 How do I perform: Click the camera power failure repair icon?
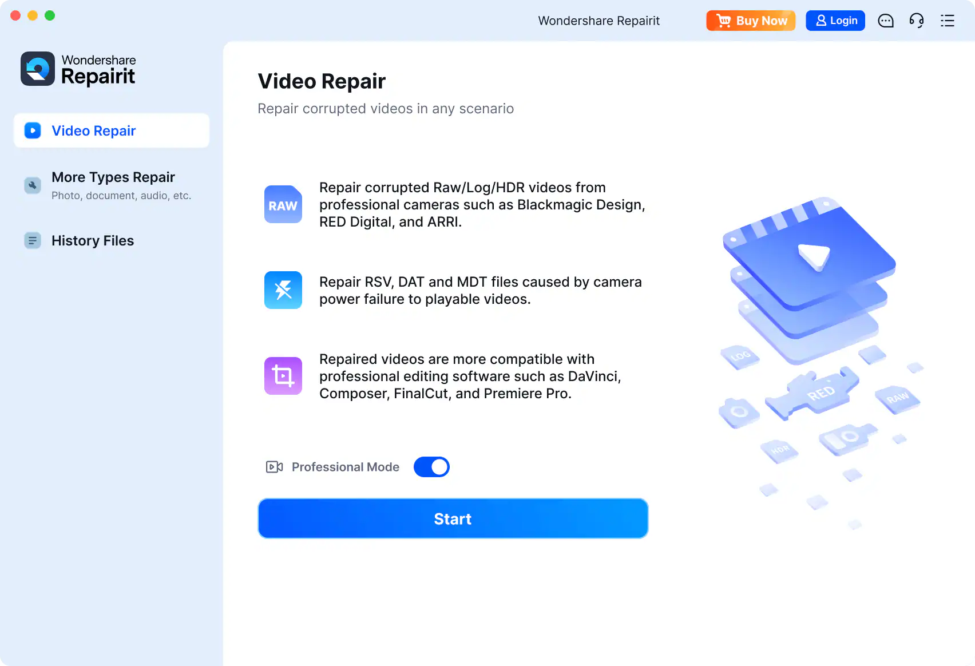point(283,290)
